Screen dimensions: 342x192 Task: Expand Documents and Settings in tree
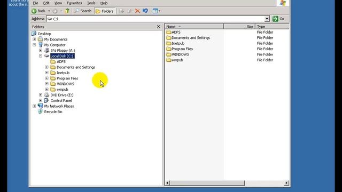coord(46,67)
